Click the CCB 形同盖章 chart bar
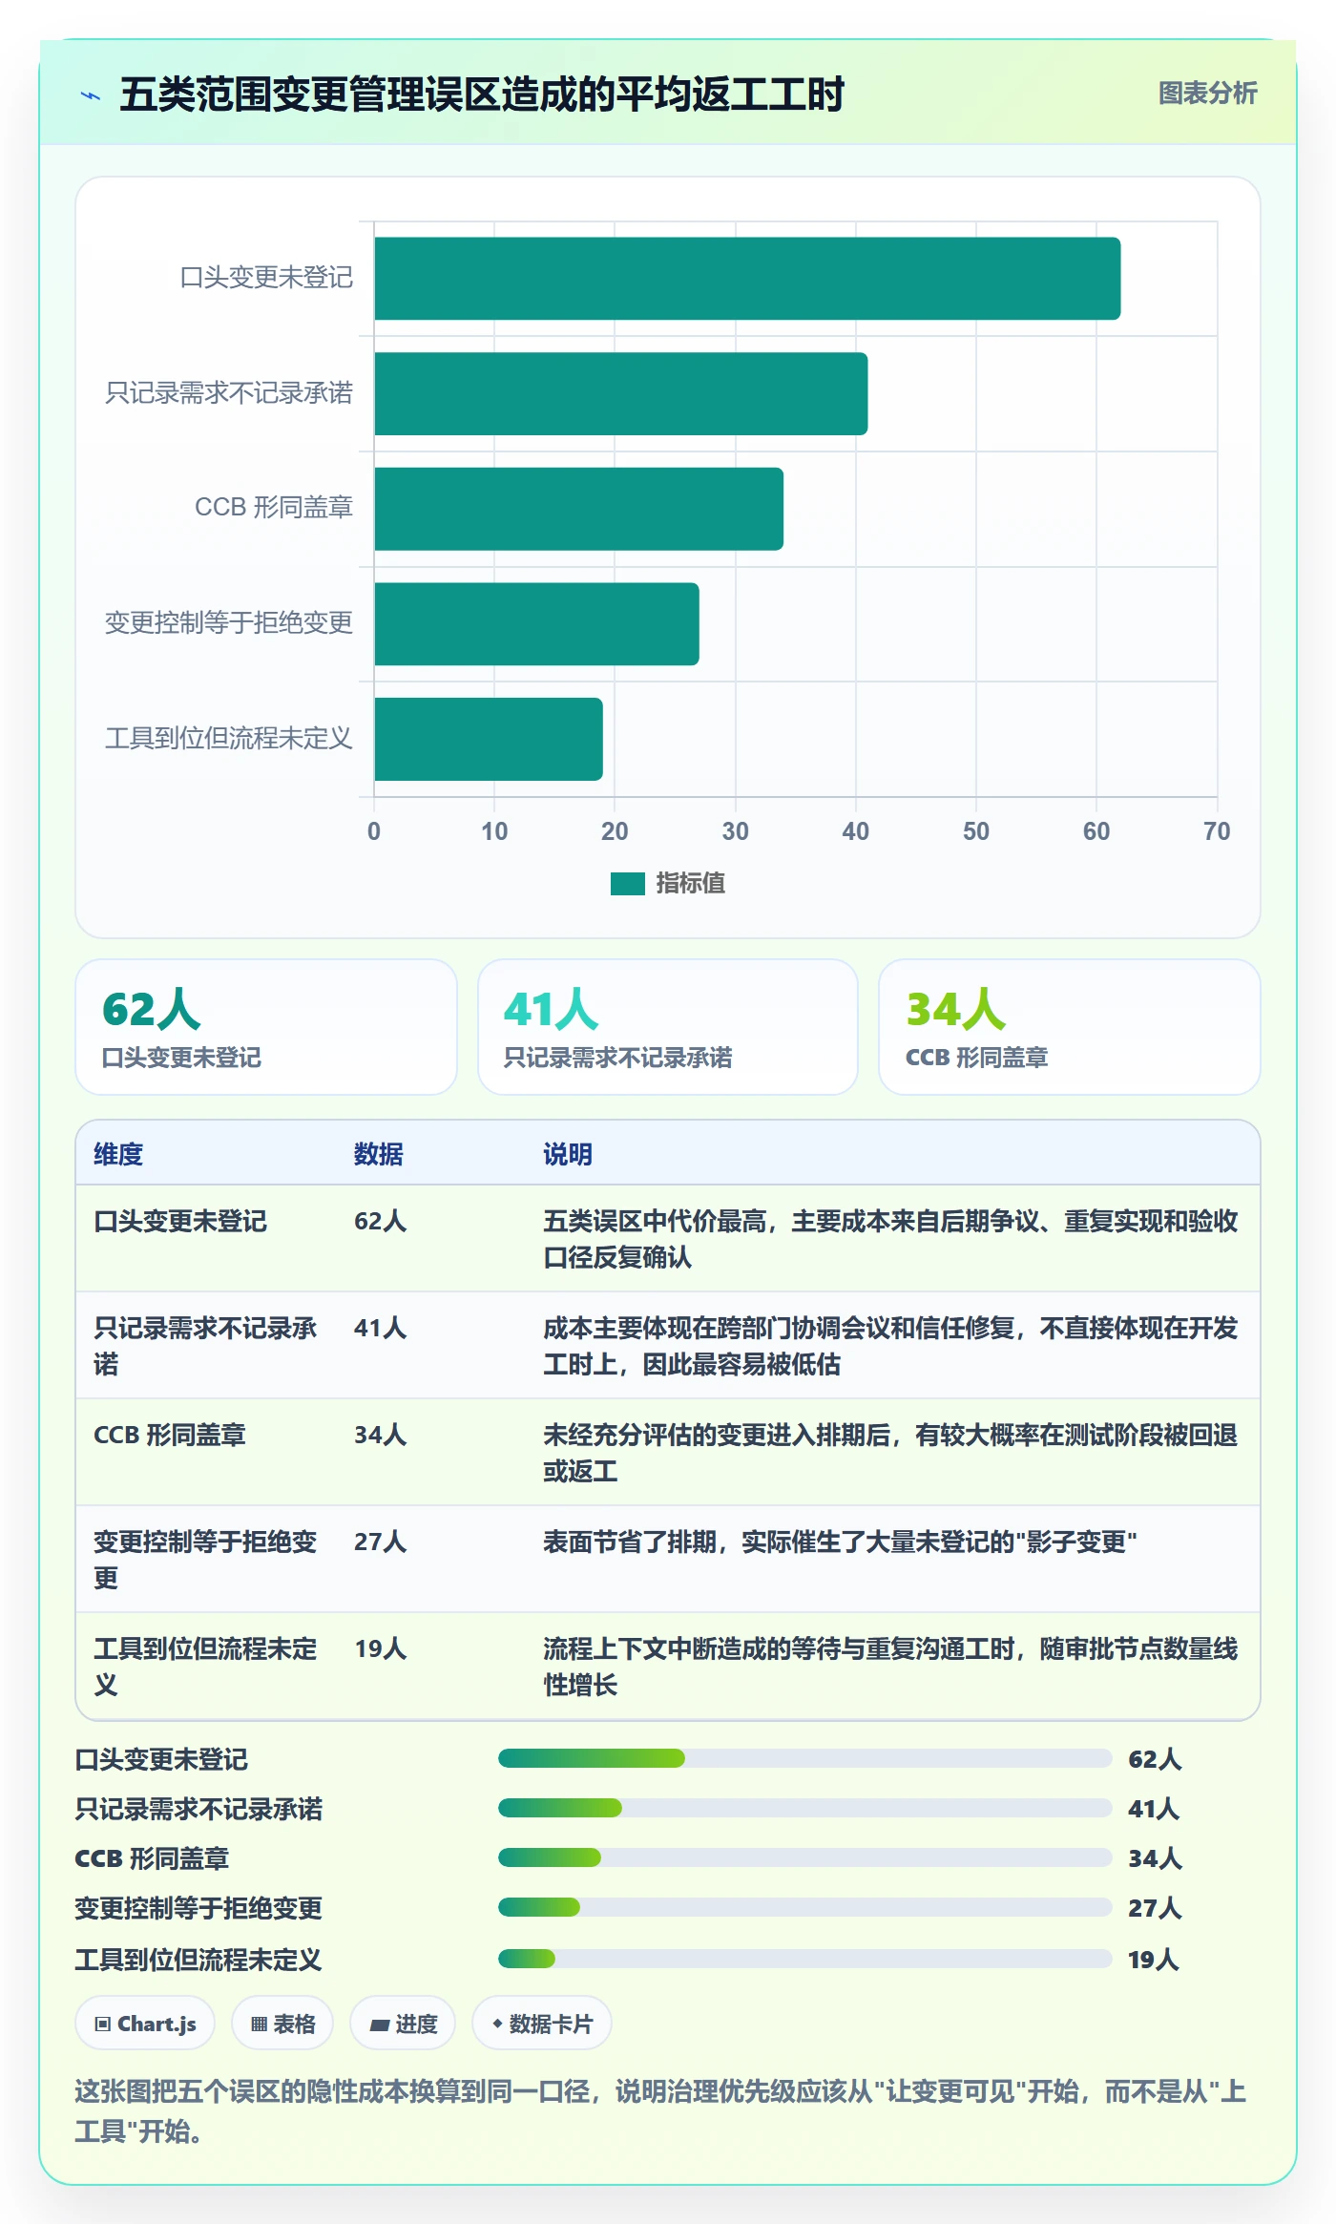Screen dimensions: 1336x2224 click(579, 509)
